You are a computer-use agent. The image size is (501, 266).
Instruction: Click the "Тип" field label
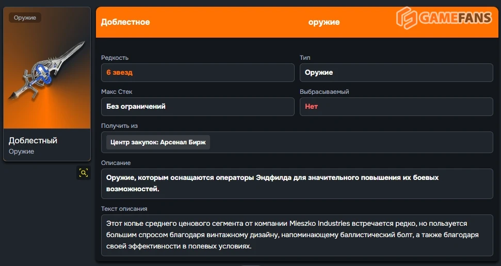pyautogui.click(x=305, y=58)
